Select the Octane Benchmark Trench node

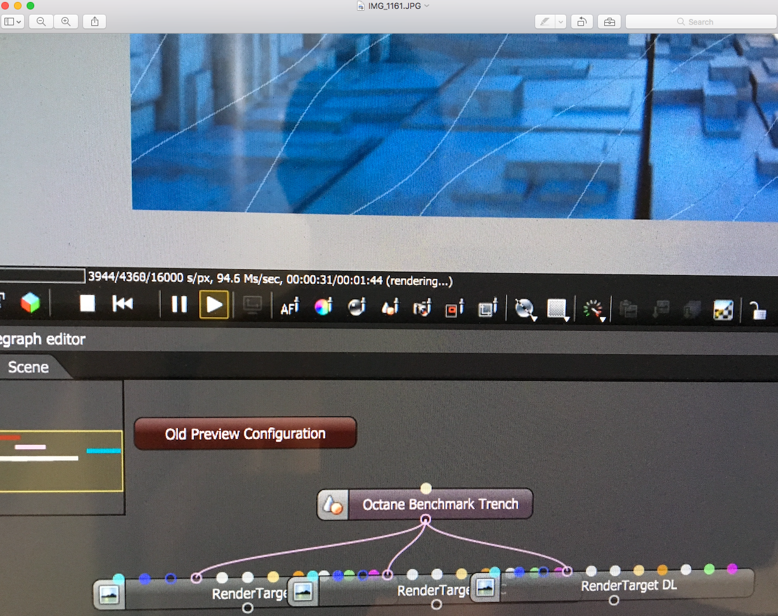[425, 504]
